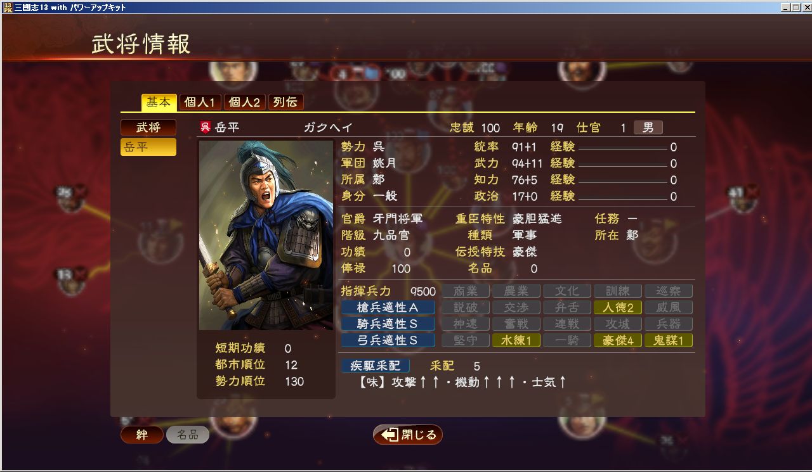Viewport: 812px width, 472px height.
Task: Click the 呉 faction emblem beside 岳平
Action: 204,127
